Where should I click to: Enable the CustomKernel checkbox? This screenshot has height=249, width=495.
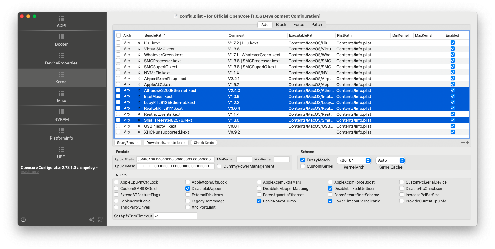(x=303, y=166)
